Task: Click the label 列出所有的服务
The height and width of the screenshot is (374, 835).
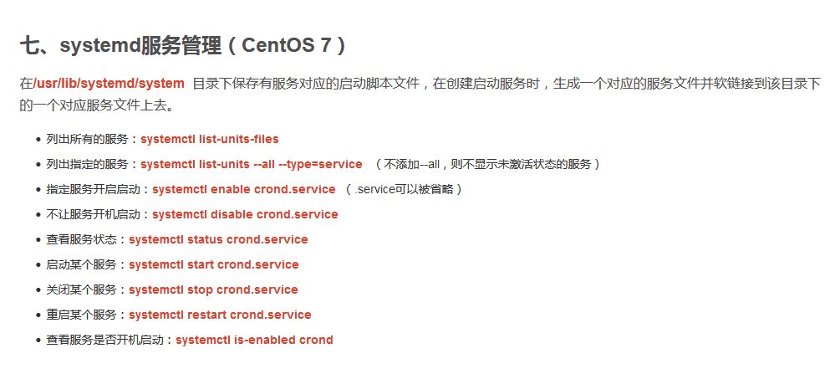Action: (88, 139)
